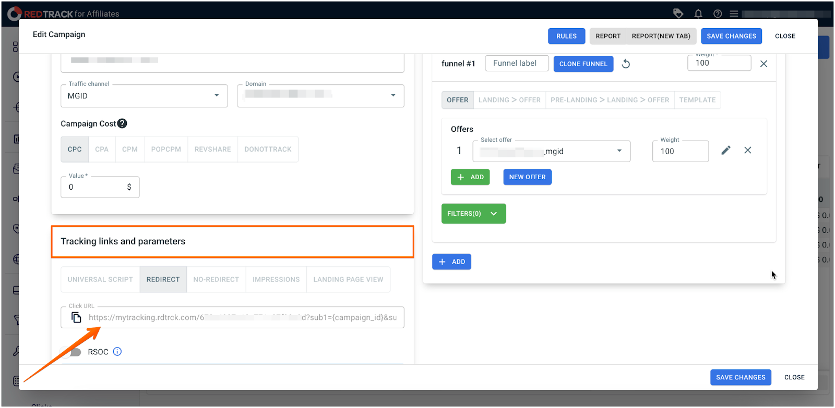The height and width of the screenshot is (408, 835).
Task: Click the CLONE FUNNEL button
Action: pyautogui.click(x=583, y=64)
